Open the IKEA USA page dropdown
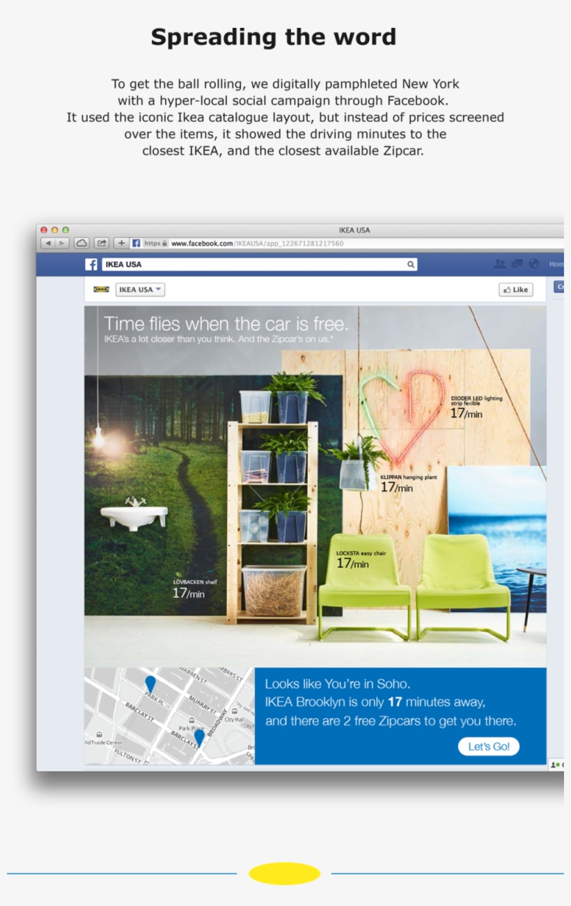Viewport: 571px width, 906px height. (x=140, y=290)
